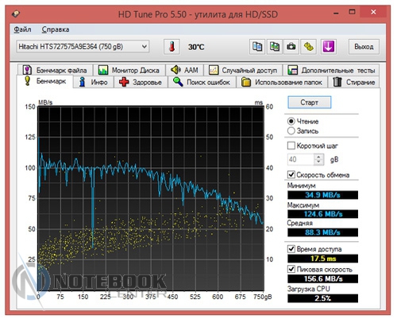Open the Использование папок tab

pos(282,82)
